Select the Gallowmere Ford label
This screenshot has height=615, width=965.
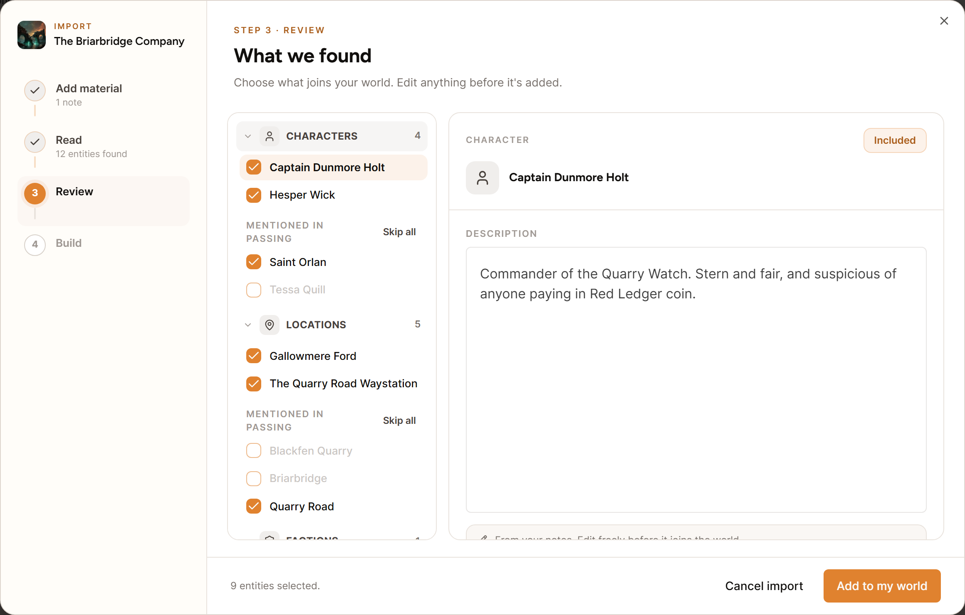click(x=313, y=356)
